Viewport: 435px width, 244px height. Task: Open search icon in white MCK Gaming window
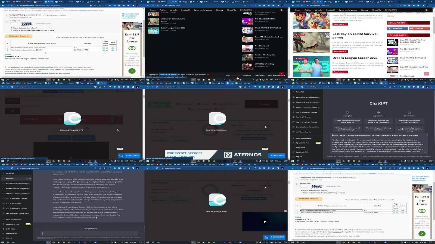(426, 10)
